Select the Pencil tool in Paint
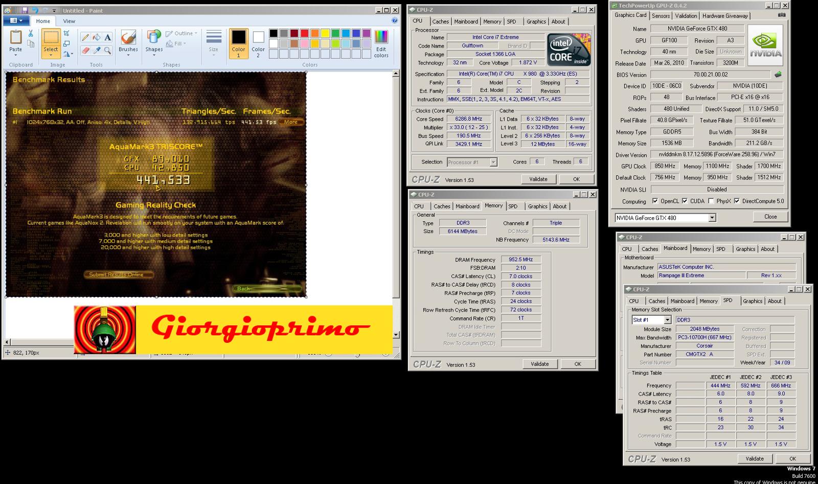Screen dimensions: 818x484 click(85, 37)
